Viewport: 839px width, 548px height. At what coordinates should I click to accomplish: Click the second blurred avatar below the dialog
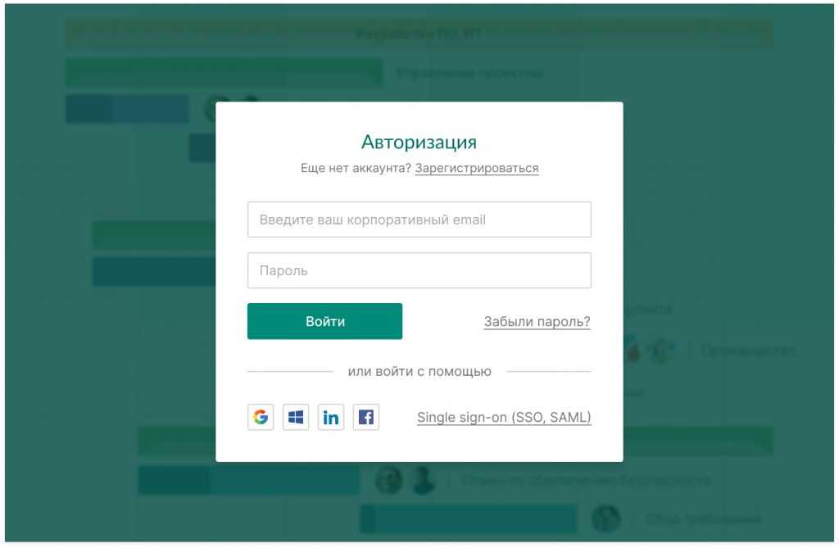[423, 479]
